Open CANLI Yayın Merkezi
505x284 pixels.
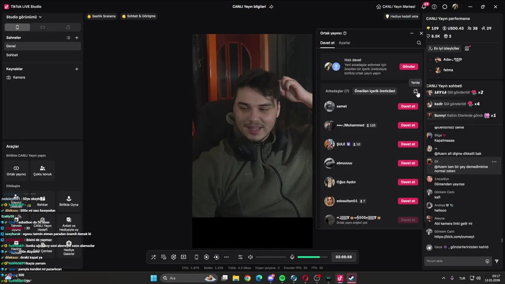point(395,7)
